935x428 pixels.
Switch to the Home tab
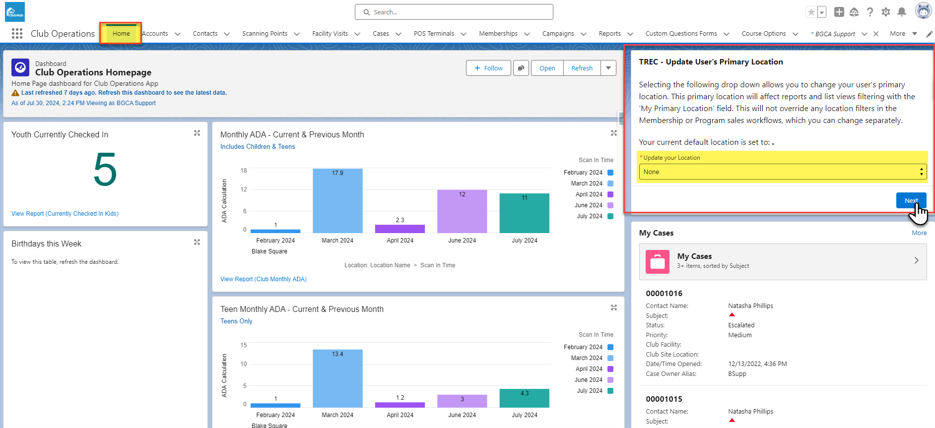click(121, 34)
